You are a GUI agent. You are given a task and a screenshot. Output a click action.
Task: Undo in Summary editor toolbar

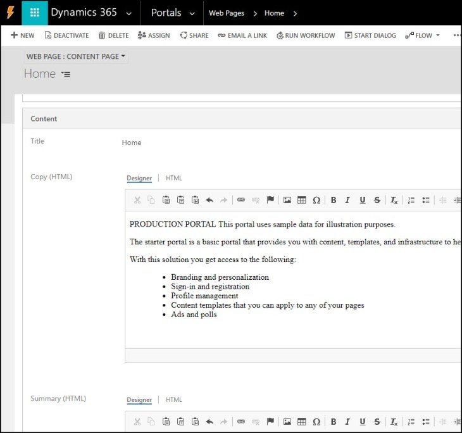pyautogui.click(x=209, y=422)
